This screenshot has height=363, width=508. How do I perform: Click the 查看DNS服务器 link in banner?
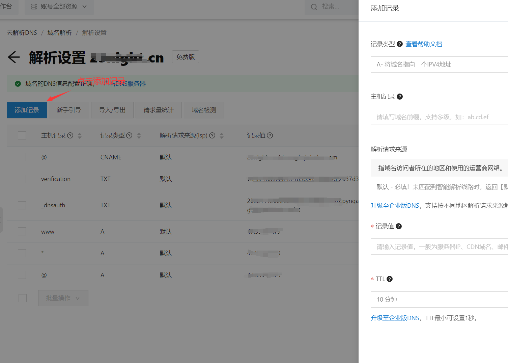124,84
